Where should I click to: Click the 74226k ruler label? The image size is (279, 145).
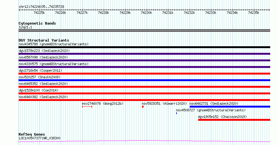pyautogui.click(x=61, y=13)
